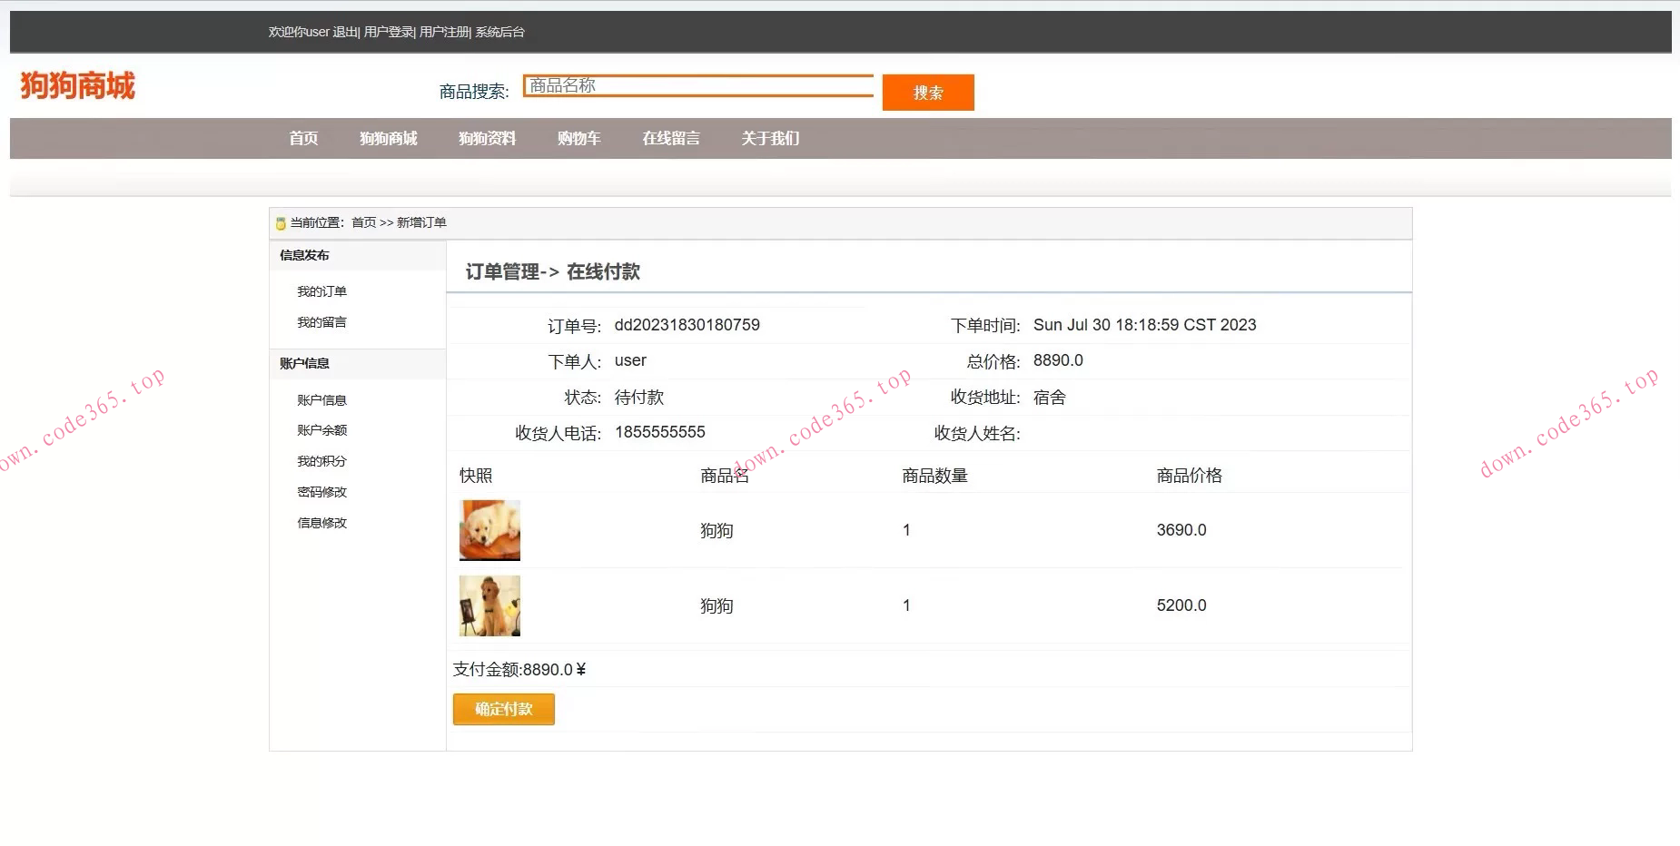
Task: View 我的留言 messages
Action: [322, 321]
